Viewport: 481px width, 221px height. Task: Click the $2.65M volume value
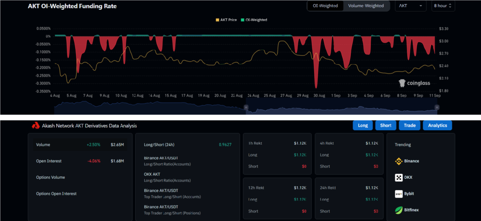117,145
